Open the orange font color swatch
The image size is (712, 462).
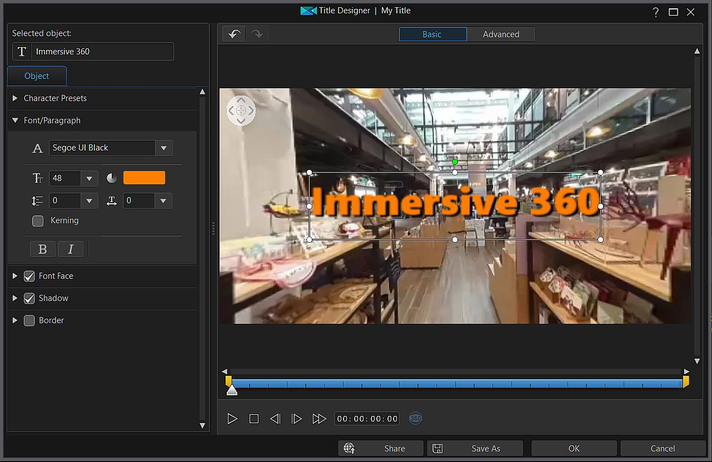pyautogui.click(x=144, y=178)
